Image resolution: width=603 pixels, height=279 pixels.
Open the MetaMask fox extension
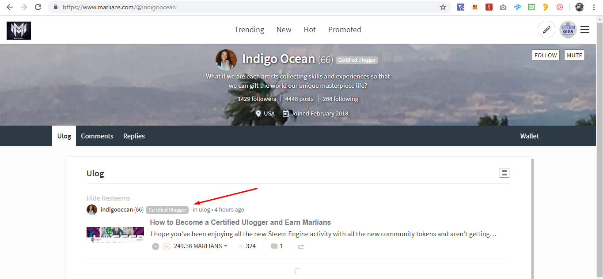tap(475, 7)
